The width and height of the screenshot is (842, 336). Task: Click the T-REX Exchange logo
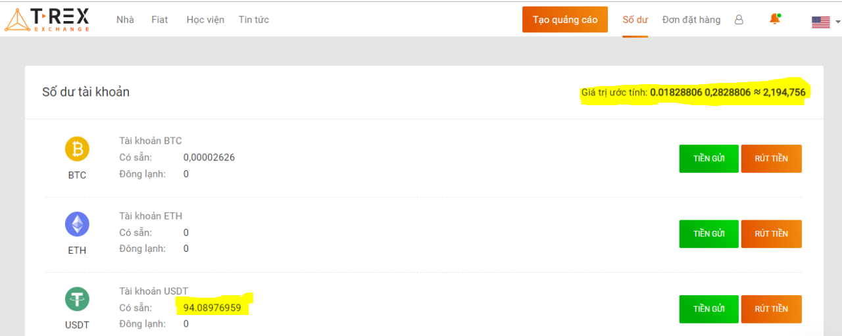pyautogui.click(x=47, y=20)
